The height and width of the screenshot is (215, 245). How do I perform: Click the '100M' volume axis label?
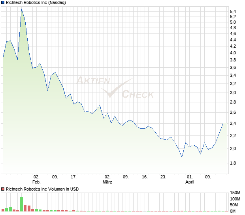[235, 199]
